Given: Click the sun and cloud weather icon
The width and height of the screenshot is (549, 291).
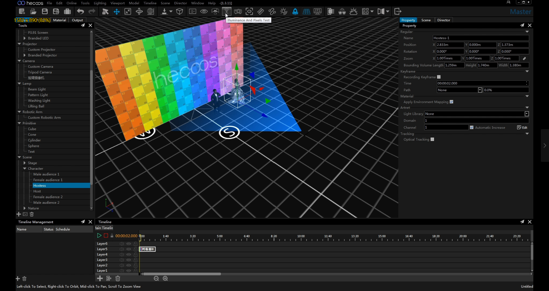Looking at the screenshot, I should pos(354,11).
